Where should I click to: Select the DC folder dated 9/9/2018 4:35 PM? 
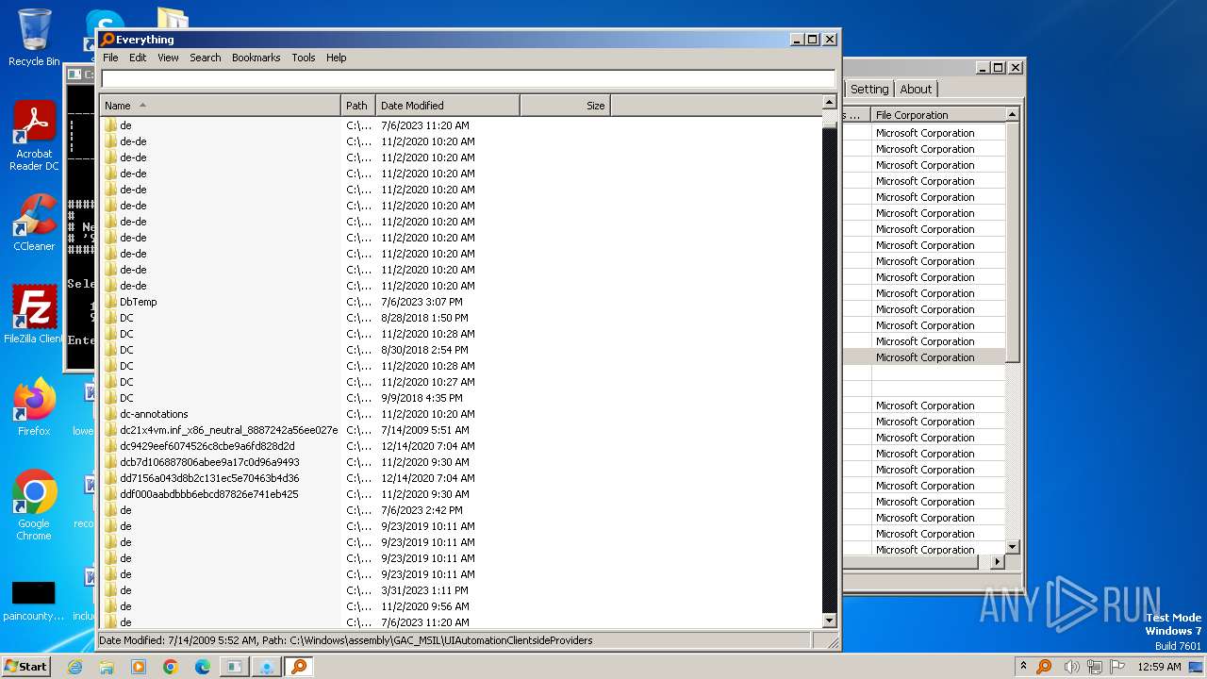[126, 398]
